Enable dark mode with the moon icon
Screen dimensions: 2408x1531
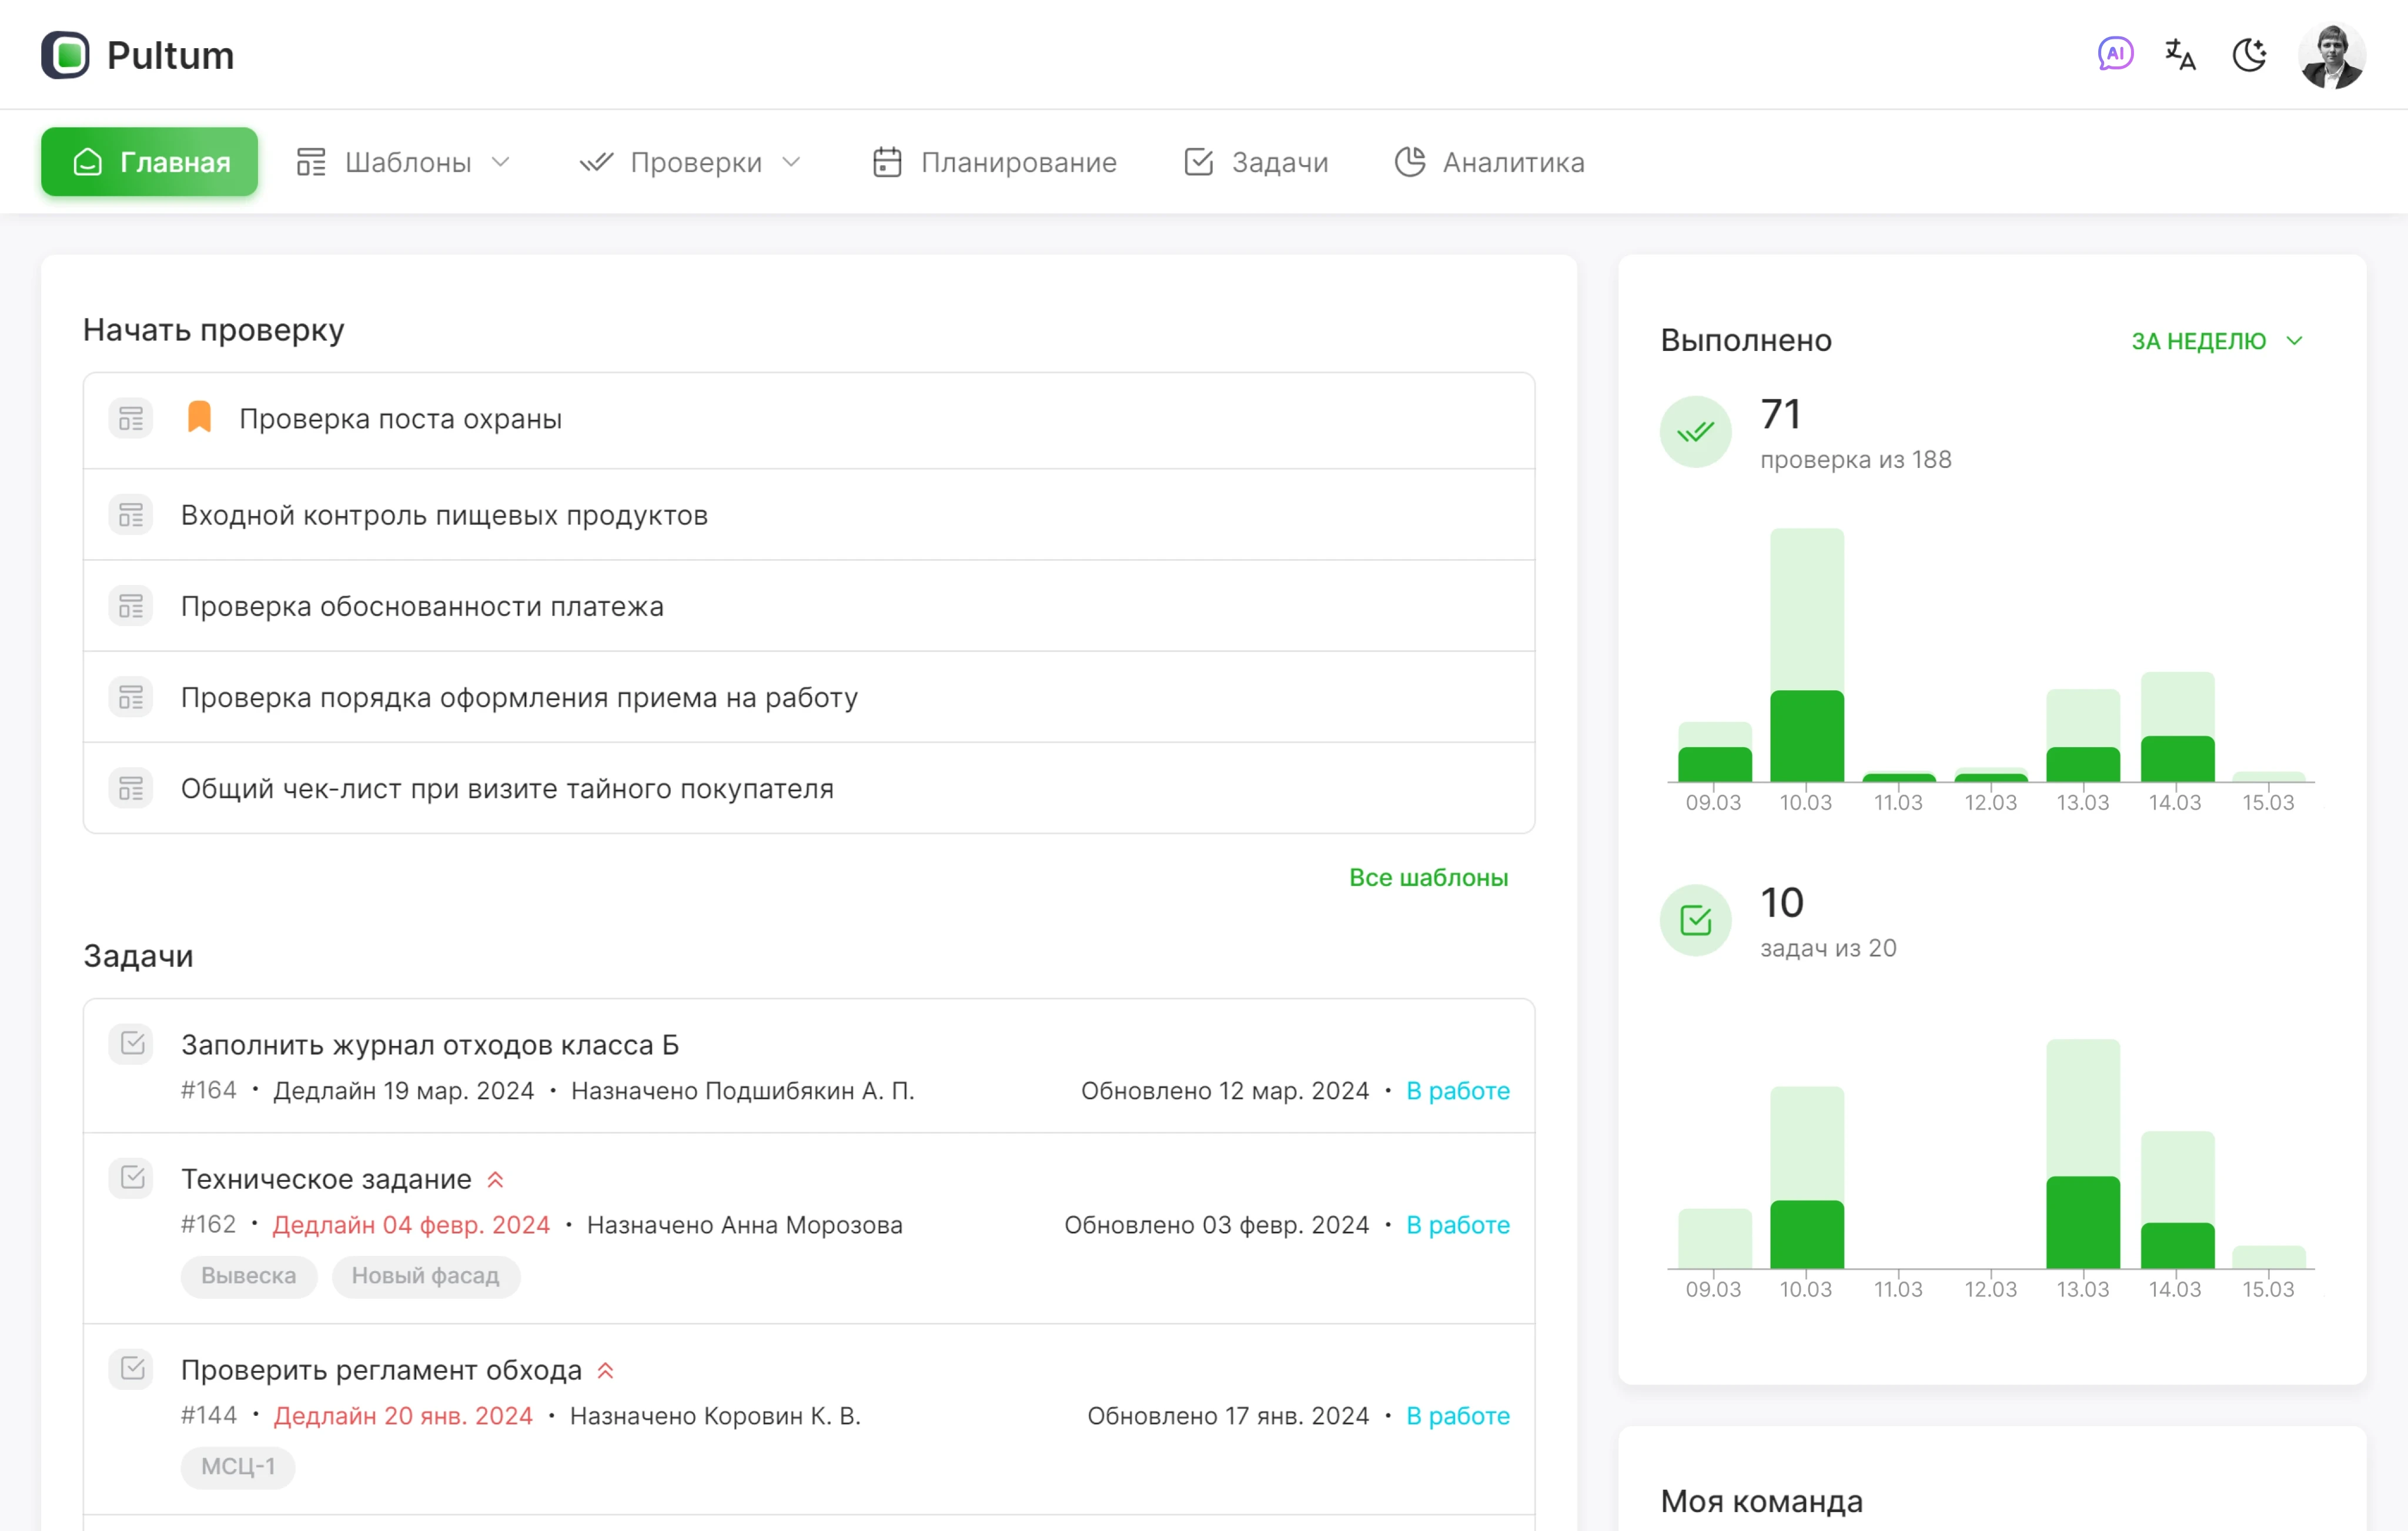pos(2250,55)
